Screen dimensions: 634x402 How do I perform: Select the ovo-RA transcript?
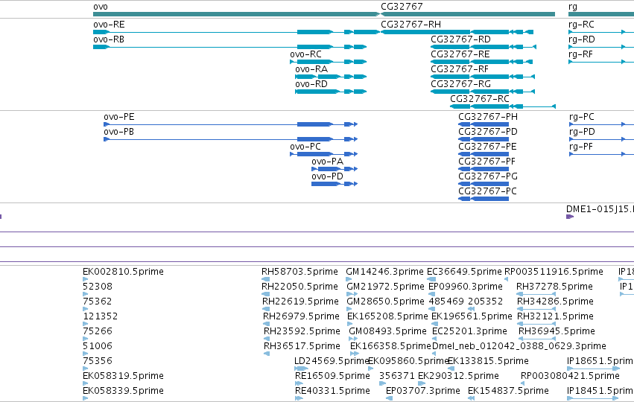331,77
